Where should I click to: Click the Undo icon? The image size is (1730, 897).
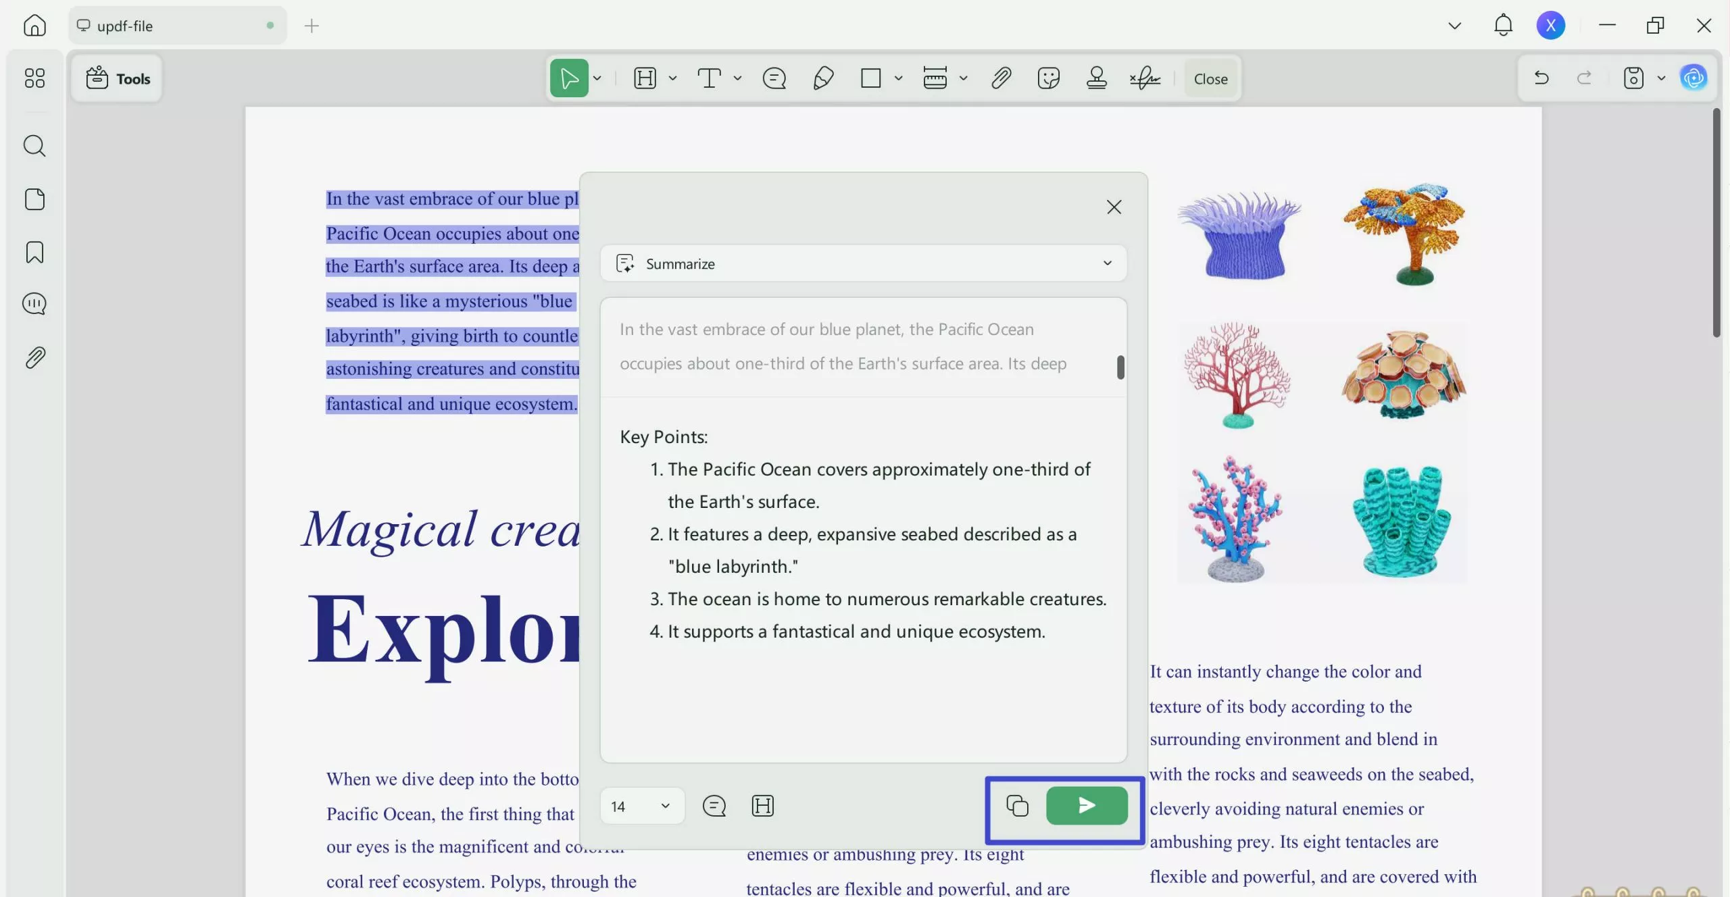(x=1541, y=78)
